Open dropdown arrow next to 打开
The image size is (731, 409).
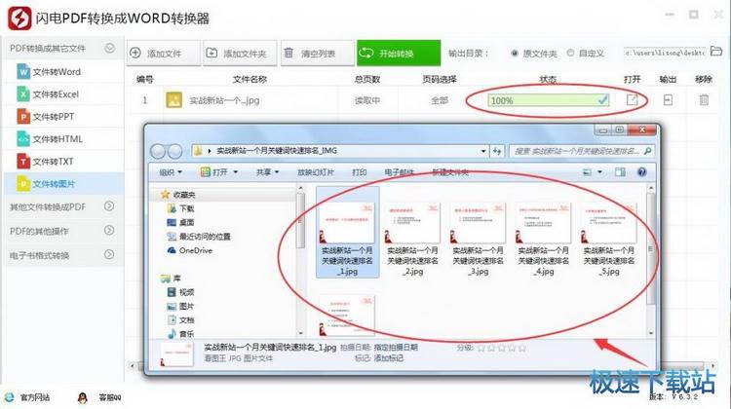tap(236, 172)
